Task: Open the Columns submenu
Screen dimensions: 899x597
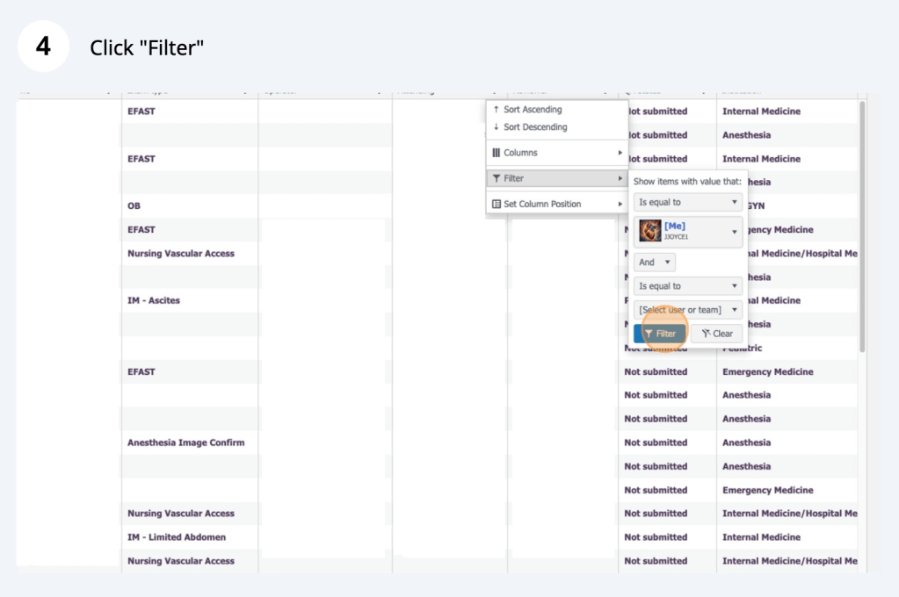Action: [556, 153]
